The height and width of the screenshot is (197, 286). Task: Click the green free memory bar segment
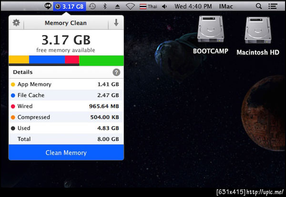(102, 61)
